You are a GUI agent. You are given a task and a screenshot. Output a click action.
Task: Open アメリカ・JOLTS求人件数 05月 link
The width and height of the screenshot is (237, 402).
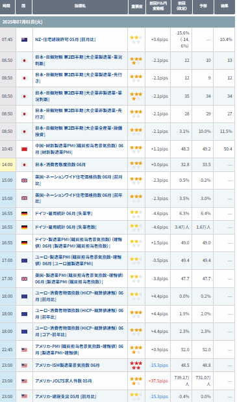(64, 381)
